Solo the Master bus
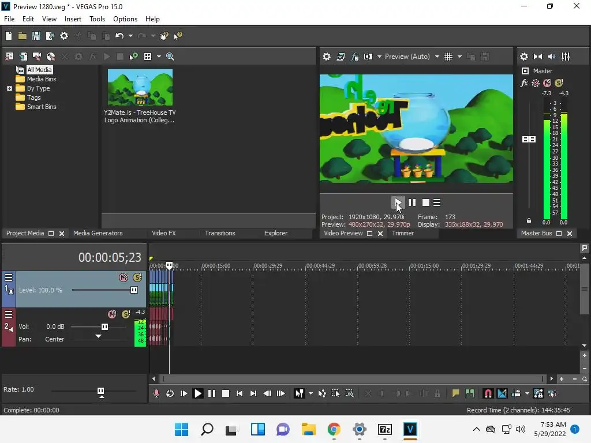 [x=559, y=83]
